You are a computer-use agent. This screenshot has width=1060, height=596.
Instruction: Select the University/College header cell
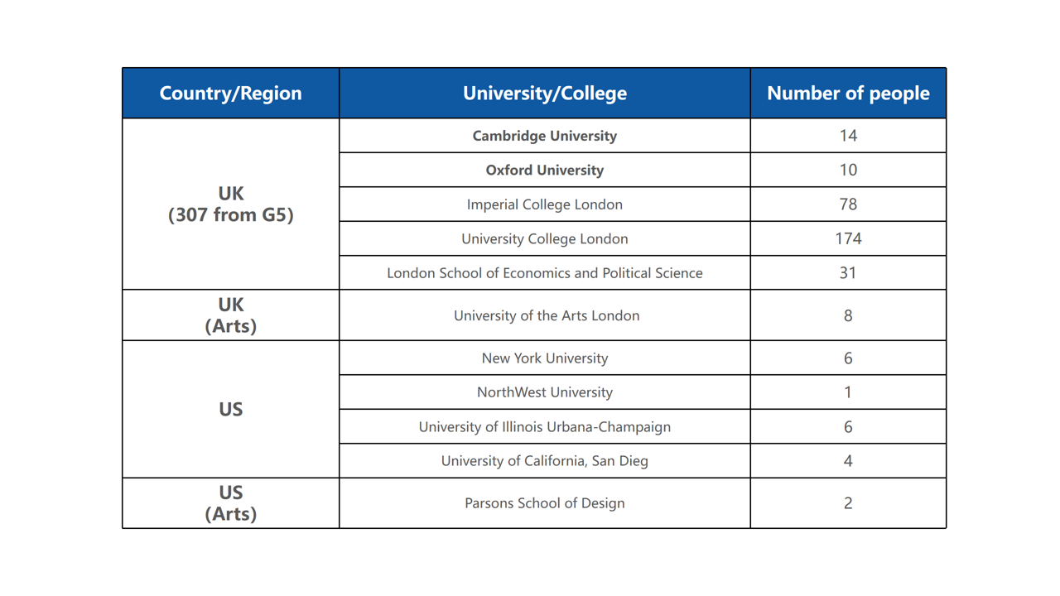(545, 94)
